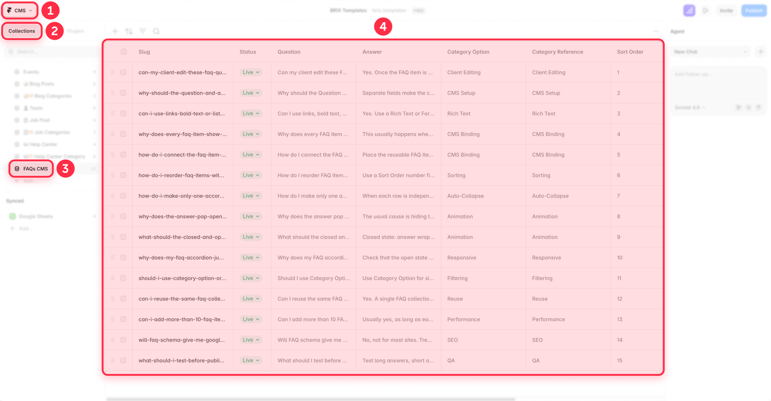771x401 pixels.
Task: Click the three-dots menu above the table
Action: point(656,31)
